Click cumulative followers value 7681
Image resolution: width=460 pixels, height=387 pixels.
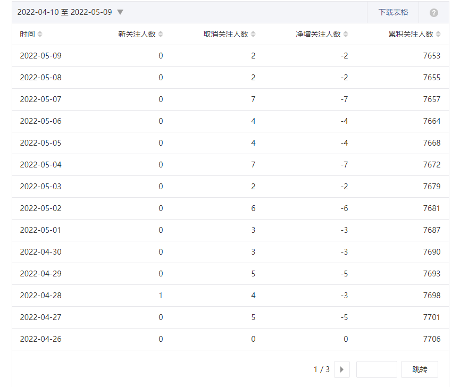pos(431,208)
